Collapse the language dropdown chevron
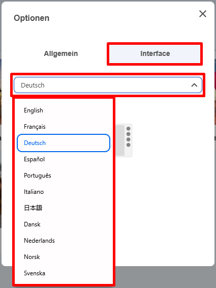Viewport: 216px width, 288px height. tap(194, 85)
